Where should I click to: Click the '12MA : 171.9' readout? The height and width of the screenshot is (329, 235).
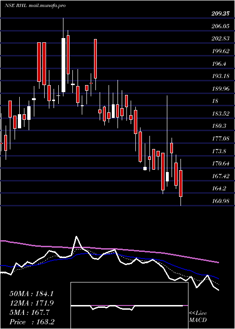(x=31, y=303)
